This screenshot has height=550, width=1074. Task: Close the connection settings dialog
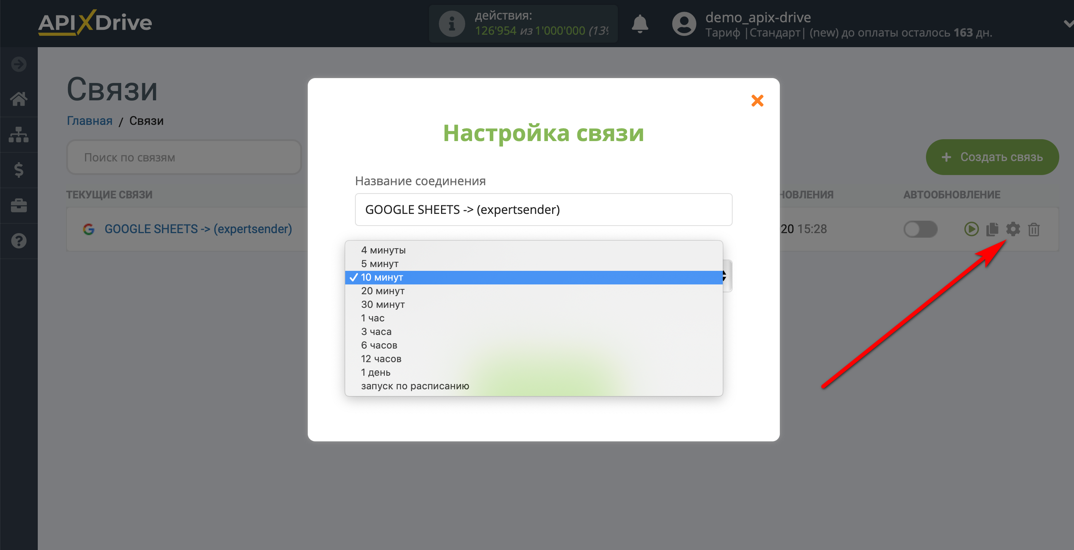pos(757,101)
